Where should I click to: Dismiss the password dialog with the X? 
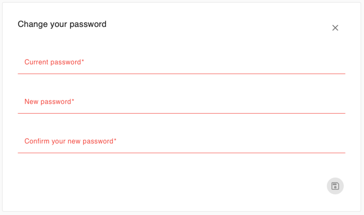(335, 28)
